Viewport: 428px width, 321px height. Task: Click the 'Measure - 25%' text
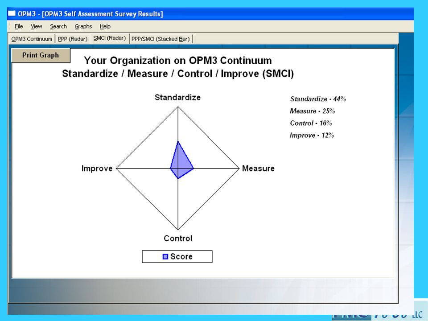click(x=312, y=111)
